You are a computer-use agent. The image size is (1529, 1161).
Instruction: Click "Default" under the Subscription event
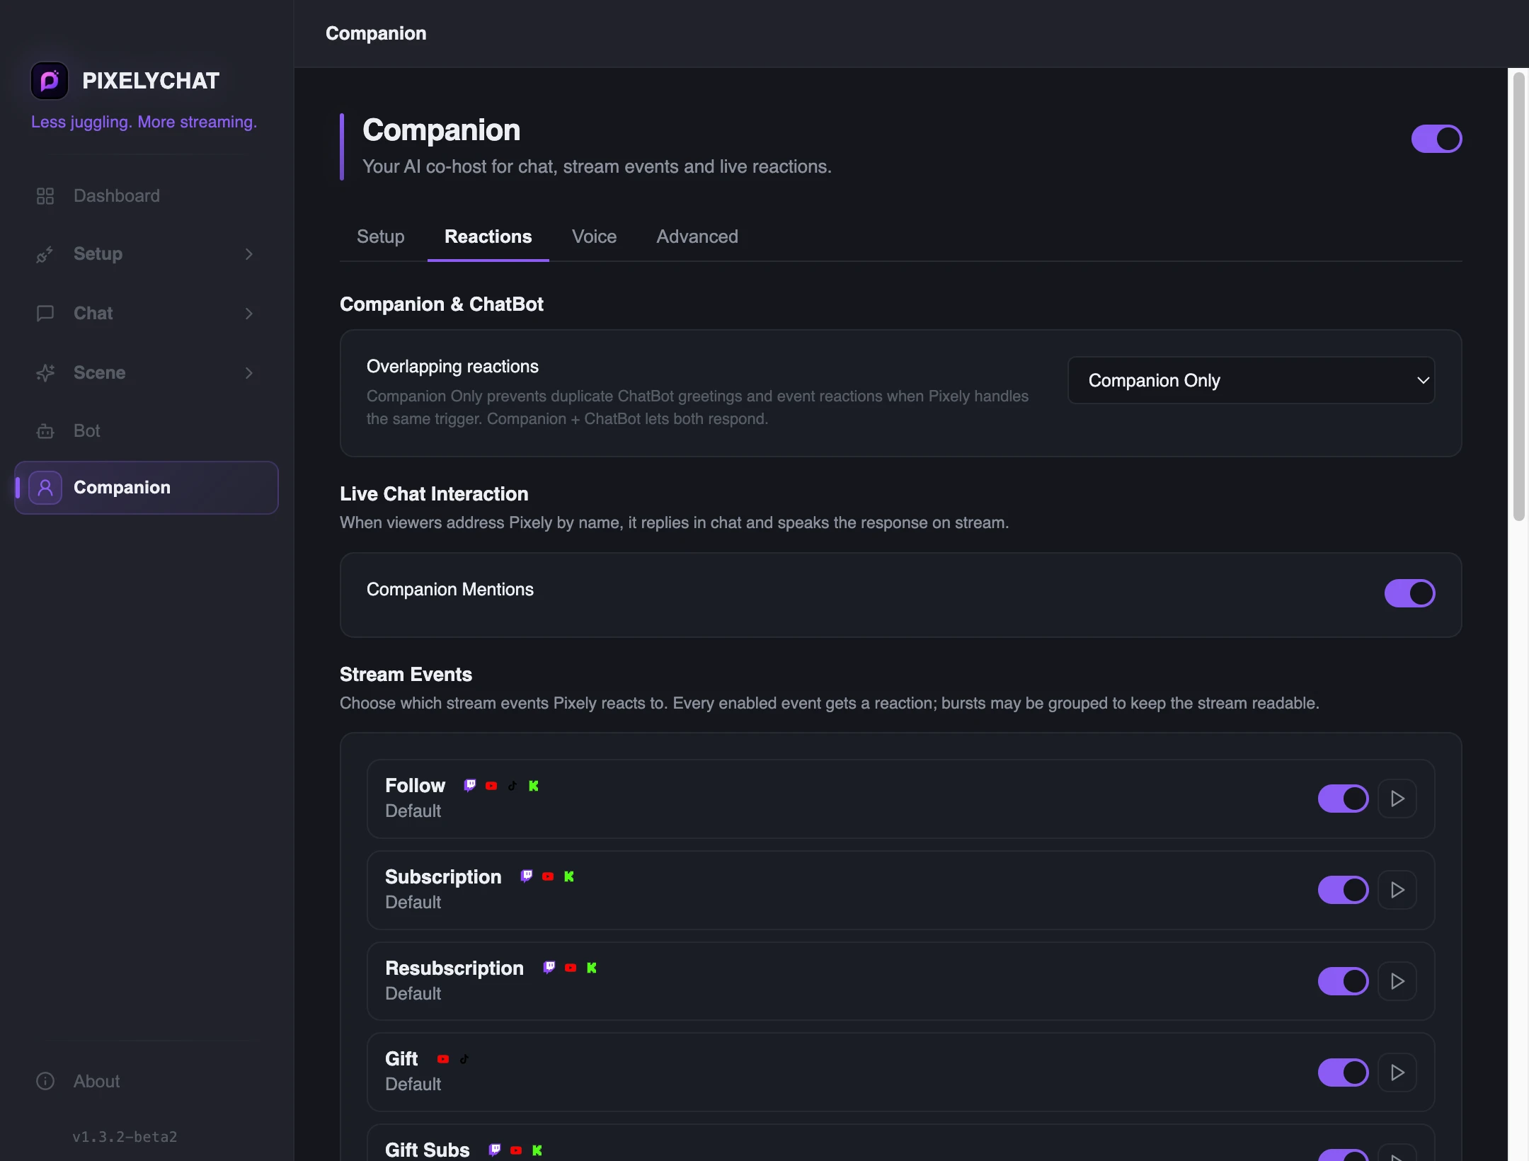(x=413, y=903)
